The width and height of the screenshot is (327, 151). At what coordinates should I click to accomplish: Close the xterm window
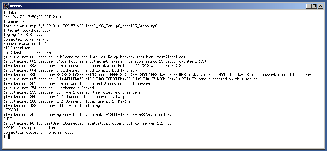[320, 6]
